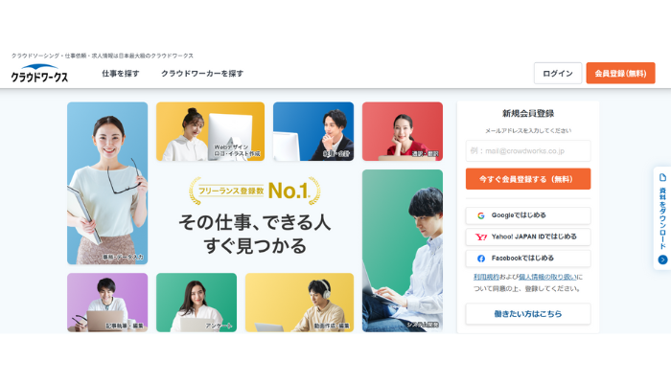Open the 利用規約 link
Screen dimensions: 671x383
click(x=486, y=277)
